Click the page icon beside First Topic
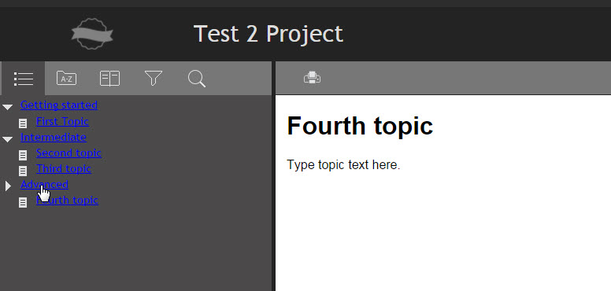The image size is (611, 291). click(23, 123)
